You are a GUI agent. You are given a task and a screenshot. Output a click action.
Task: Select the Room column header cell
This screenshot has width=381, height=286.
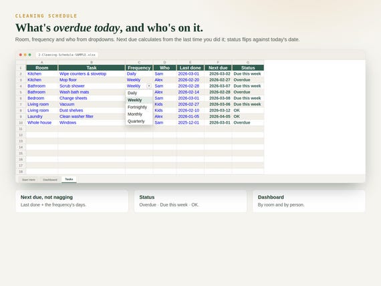[42, 67]
